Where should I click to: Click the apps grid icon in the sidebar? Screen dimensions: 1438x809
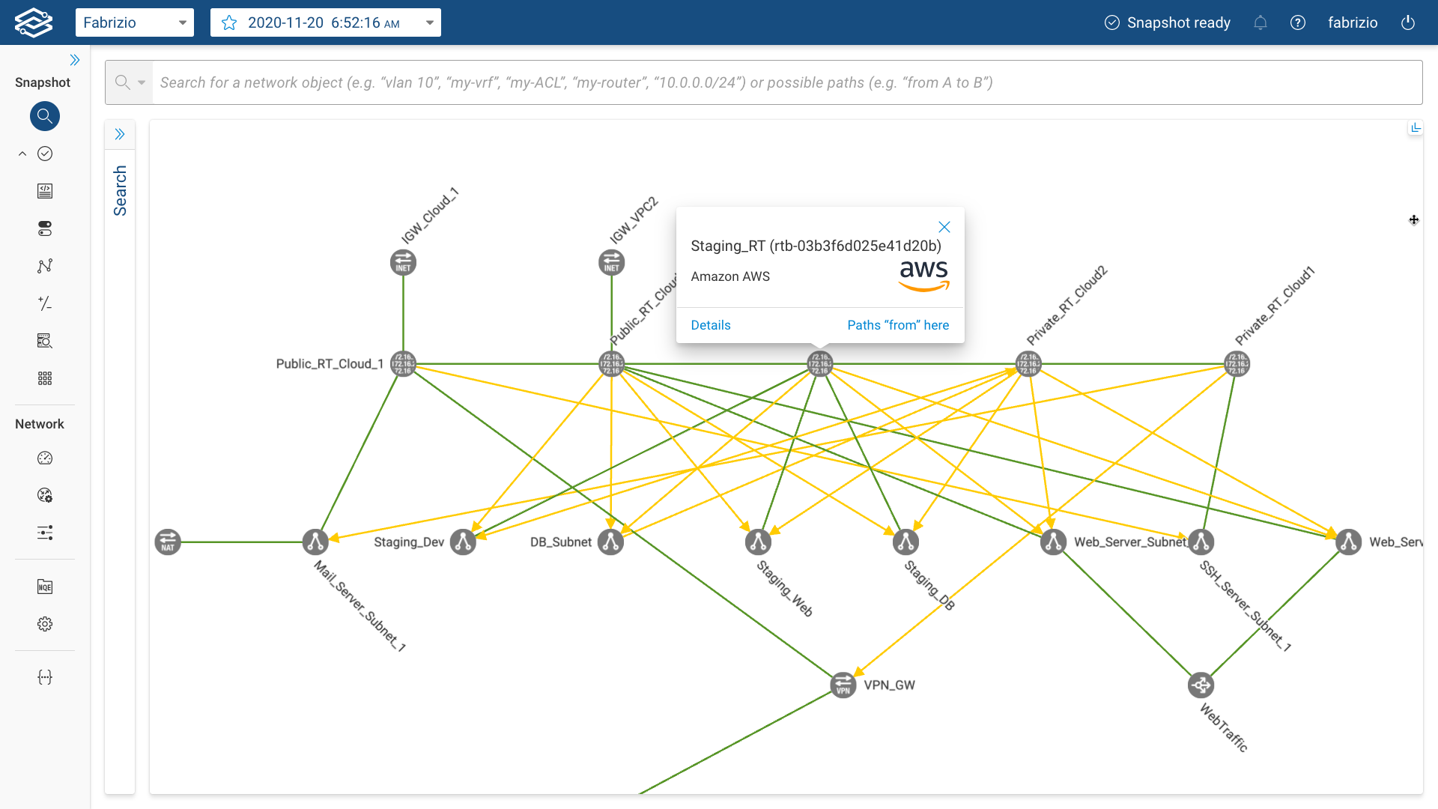[x=45, y=378]
